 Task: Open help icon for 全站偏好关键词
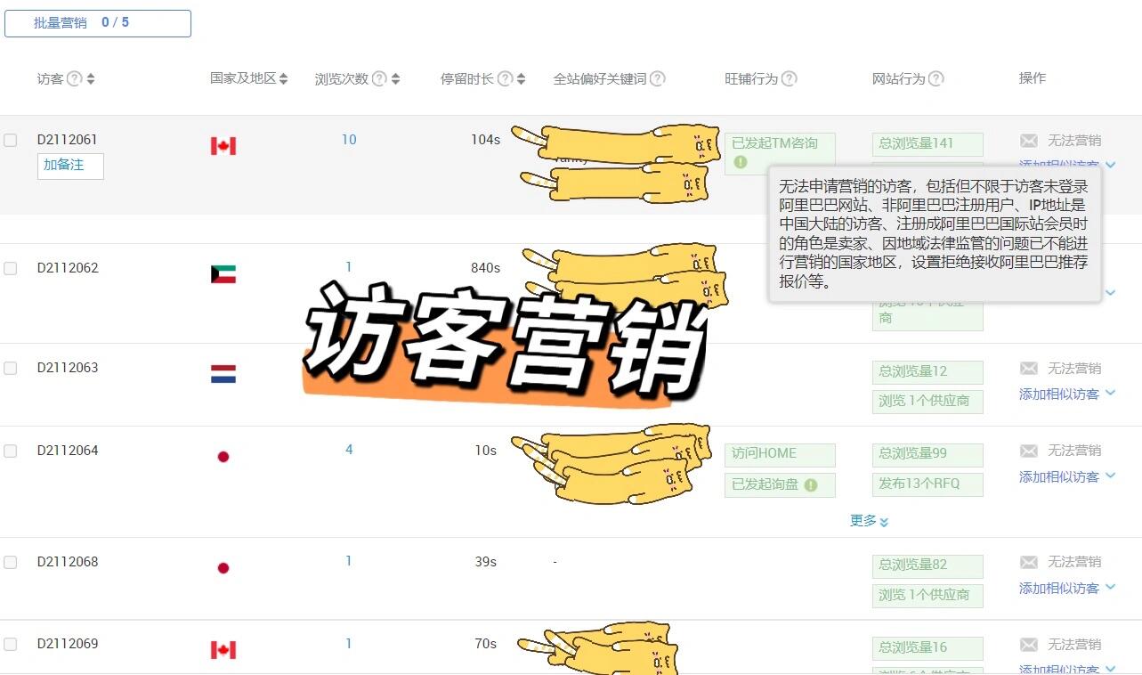[658, 78]
